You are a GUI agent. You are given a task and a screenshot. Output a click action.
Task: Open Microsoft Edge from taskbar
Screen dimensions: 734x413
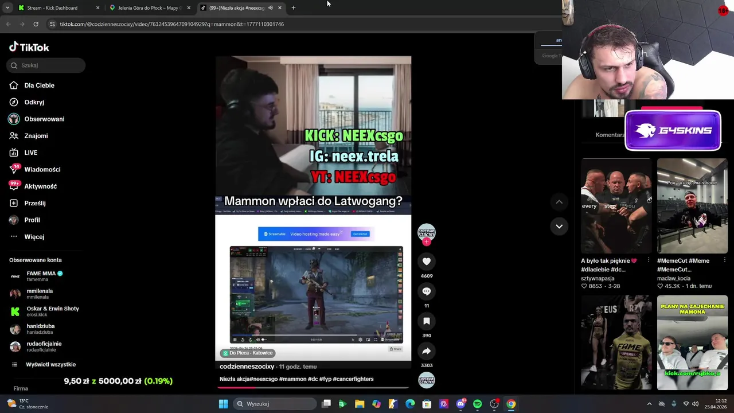click(410, 404)
